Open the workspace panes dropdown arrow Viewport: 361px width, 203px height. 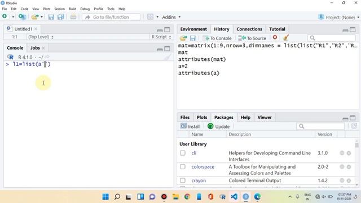[157, 17]
